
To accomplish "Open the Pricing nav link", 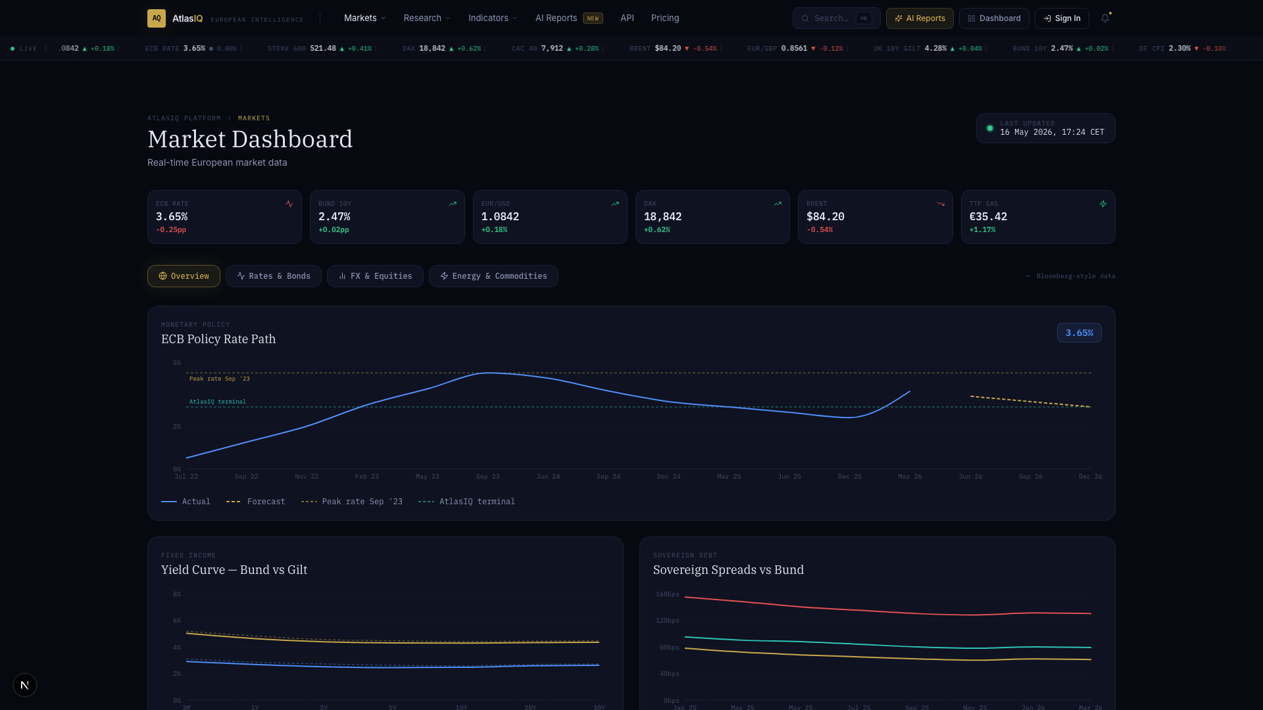I will point(665,18).
